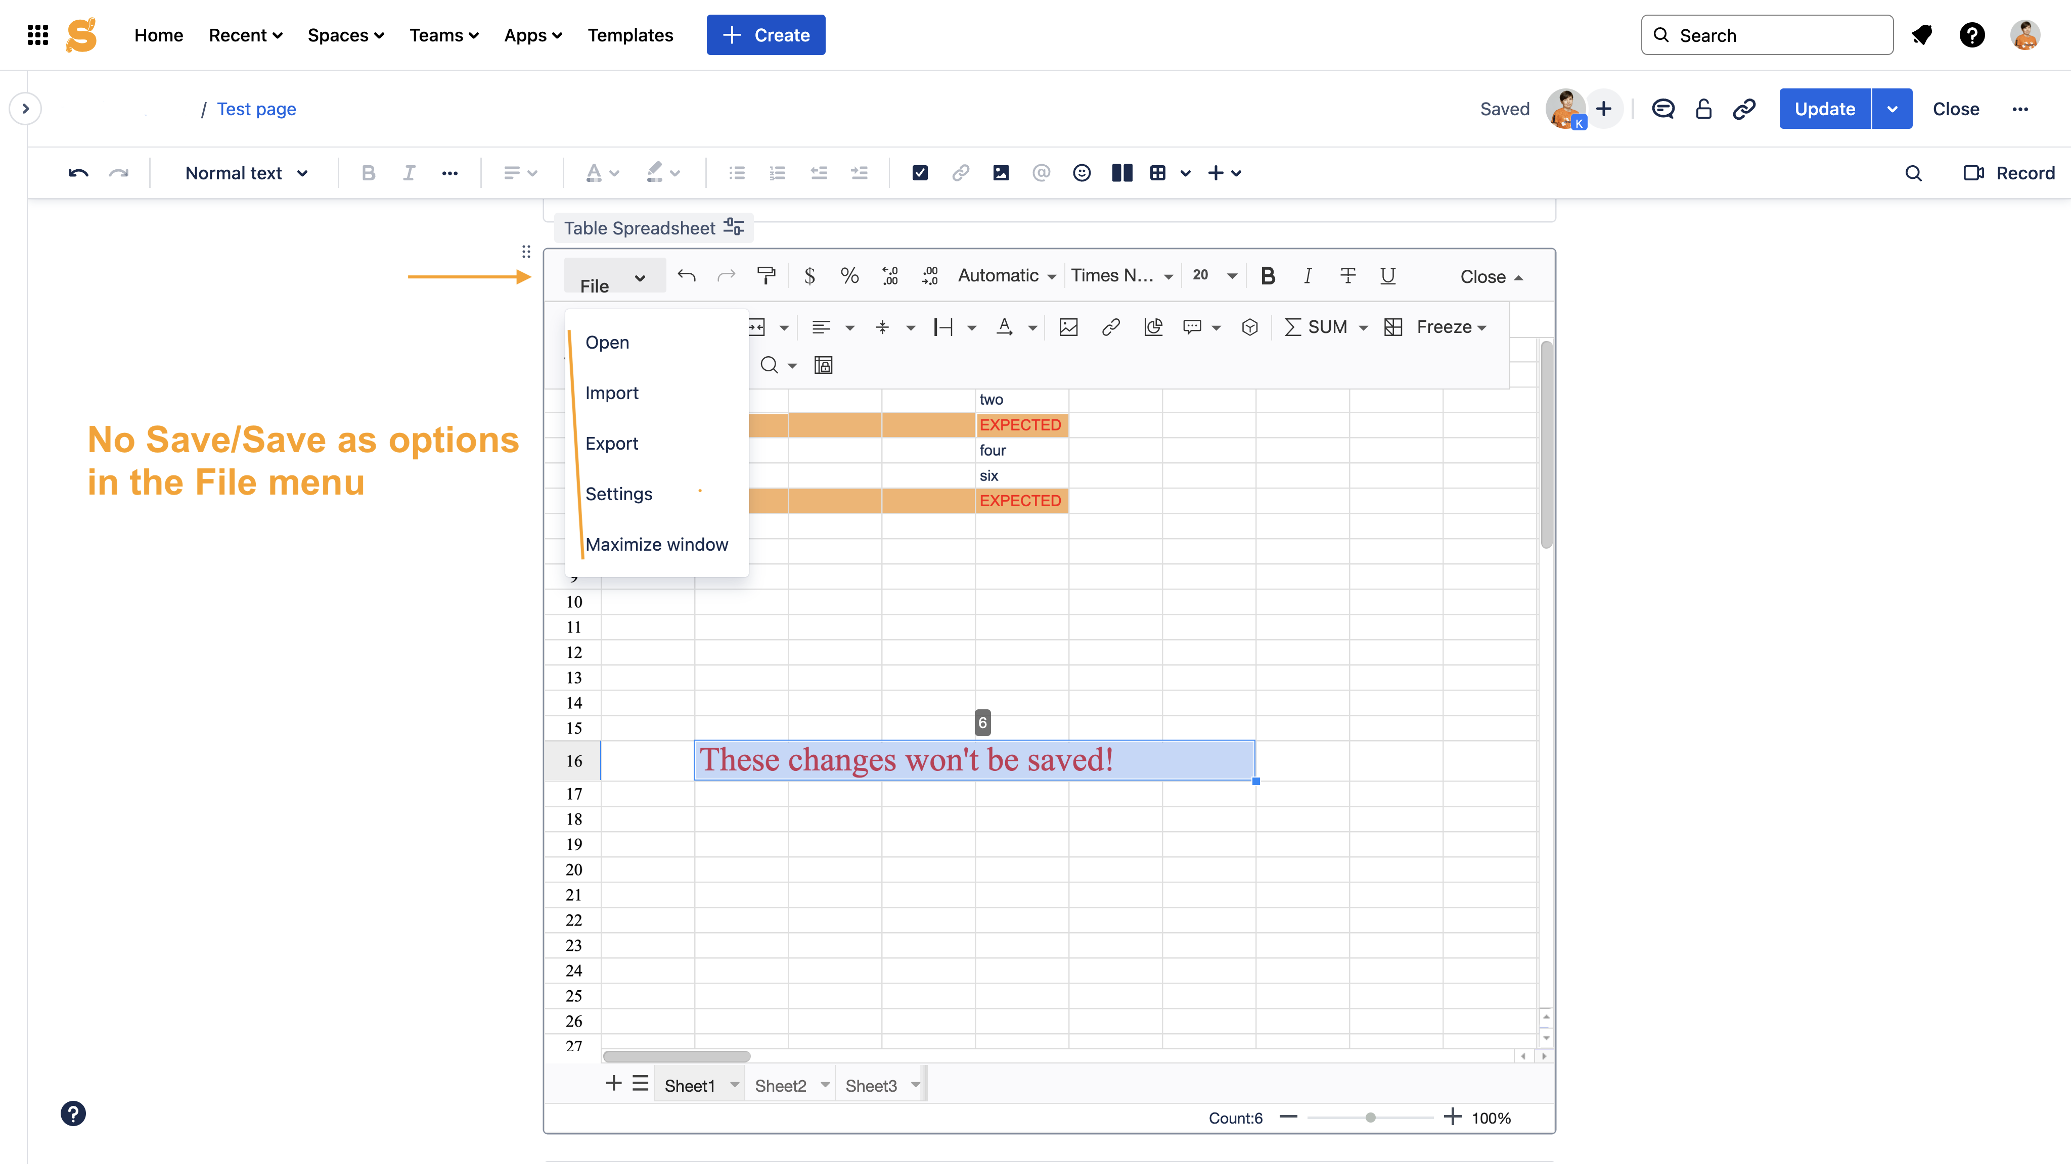Insert chart using chart icon
The width and height of the screenshot is (2071, 1164).
coord(1153,327)
